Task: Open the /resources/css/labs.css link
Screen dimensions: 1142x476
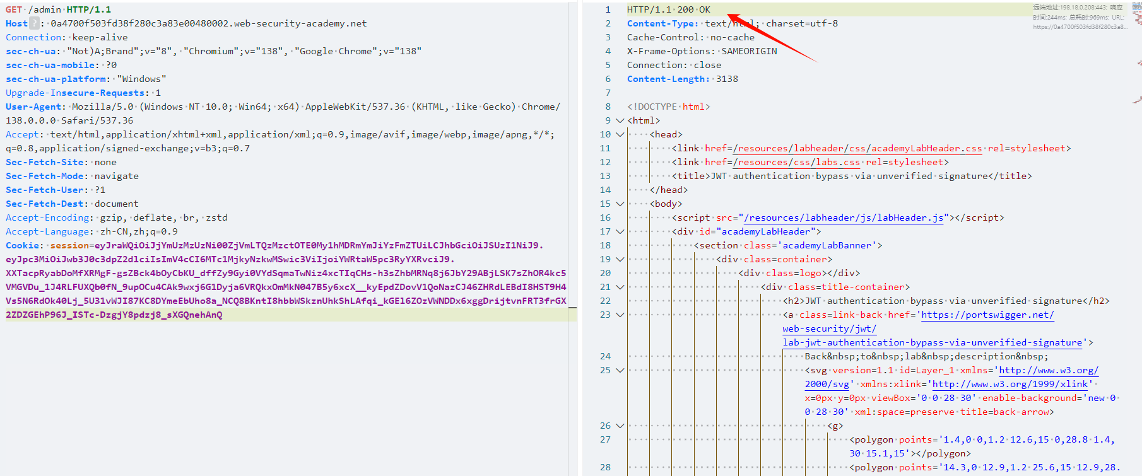Action: [796, 162]
